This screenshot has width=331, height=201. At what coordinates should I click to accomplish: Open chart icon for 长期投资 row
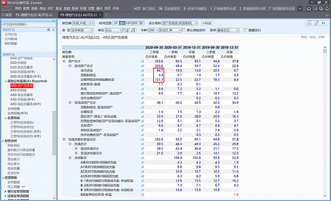(x=142, y=112)
